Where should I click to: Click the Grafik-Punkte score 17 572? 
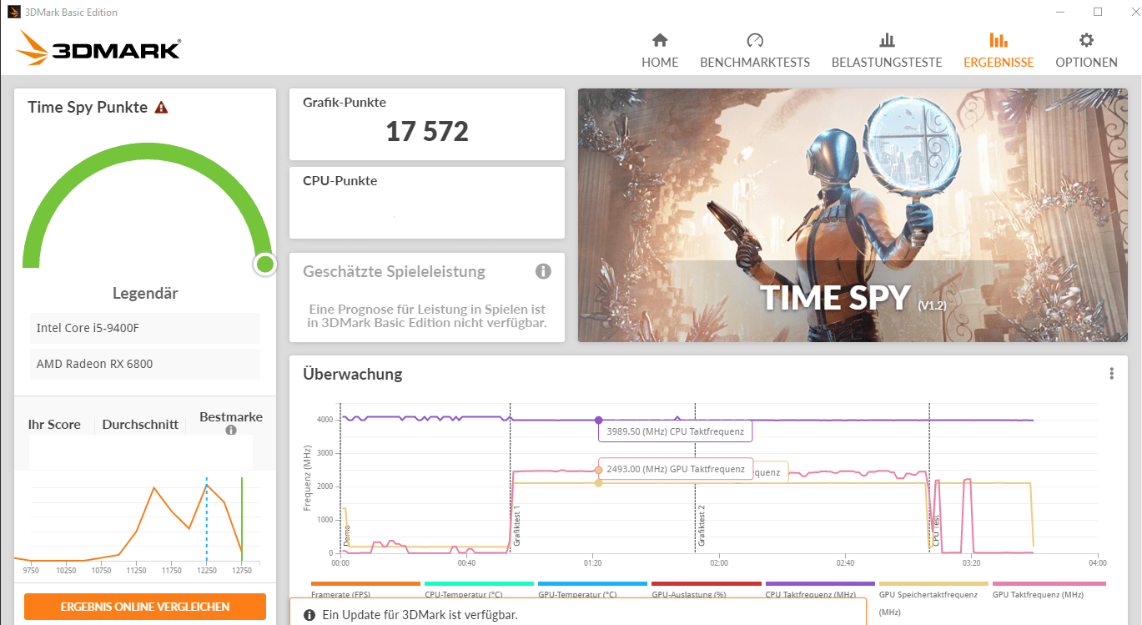pyautogui.click(x=427, y=131)
